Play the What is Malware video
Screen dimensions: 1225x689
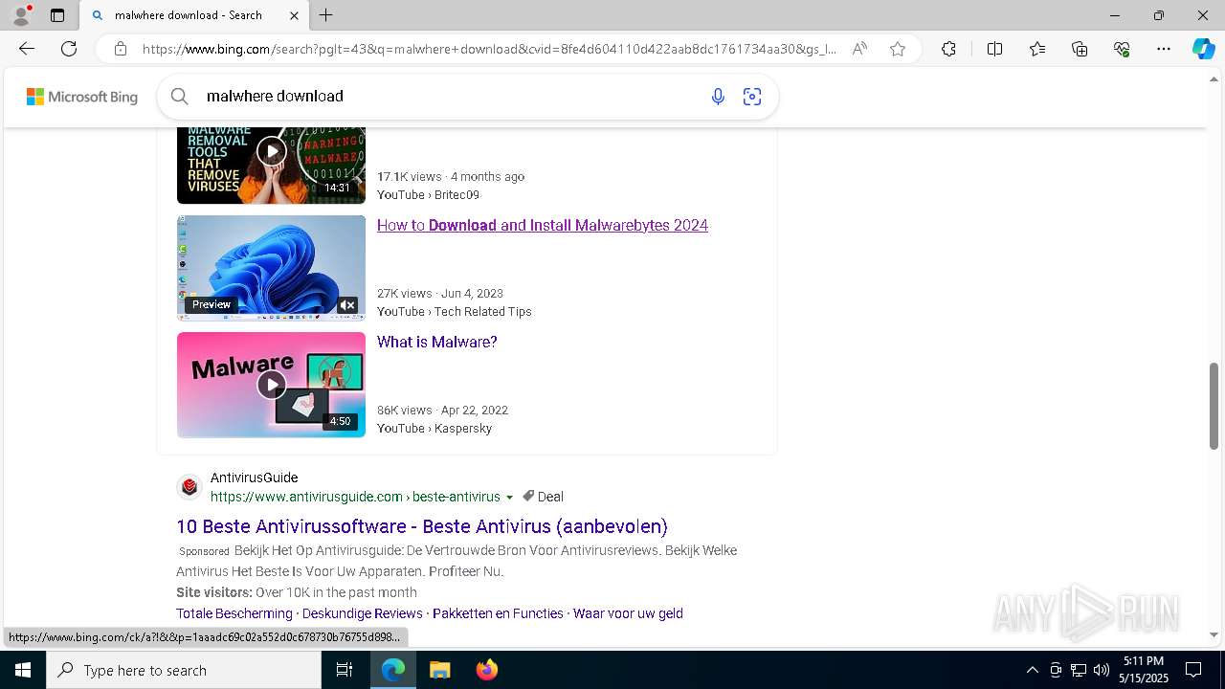271,385
